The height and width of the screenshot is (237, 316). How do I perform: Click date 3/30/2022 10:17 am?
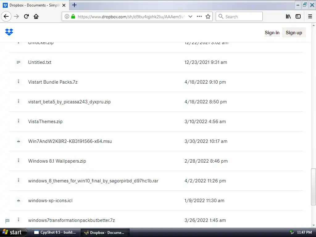point(206,141)
